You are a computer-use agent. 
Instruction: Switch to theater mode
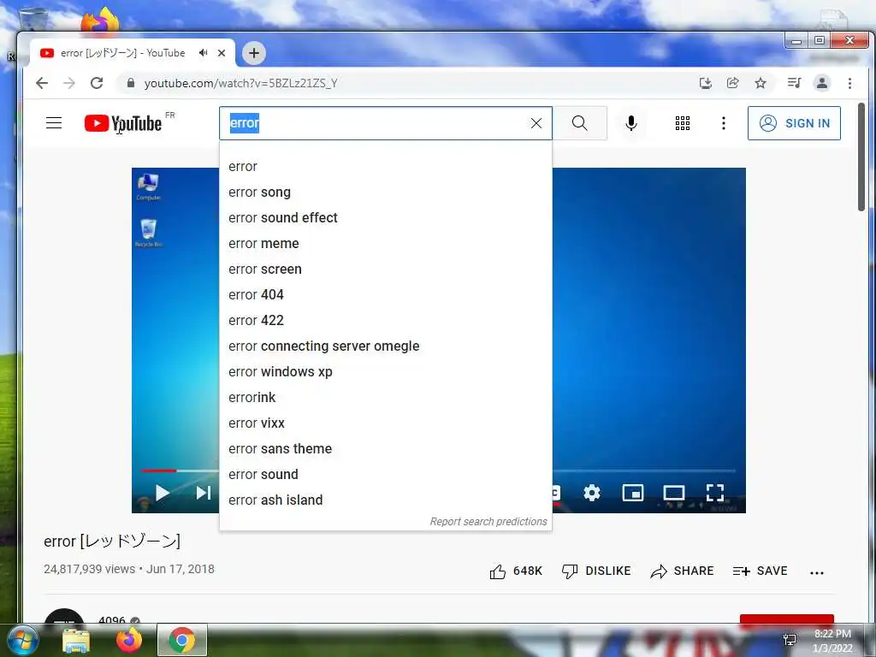674,493
